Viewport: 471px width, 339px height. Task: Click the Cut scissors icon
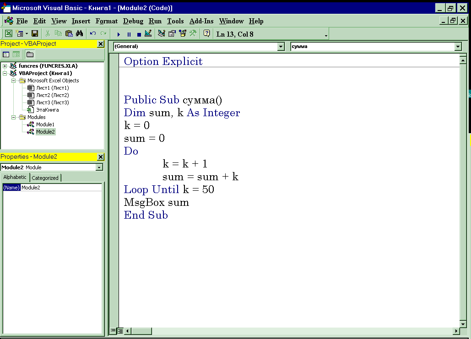[48, 34]
